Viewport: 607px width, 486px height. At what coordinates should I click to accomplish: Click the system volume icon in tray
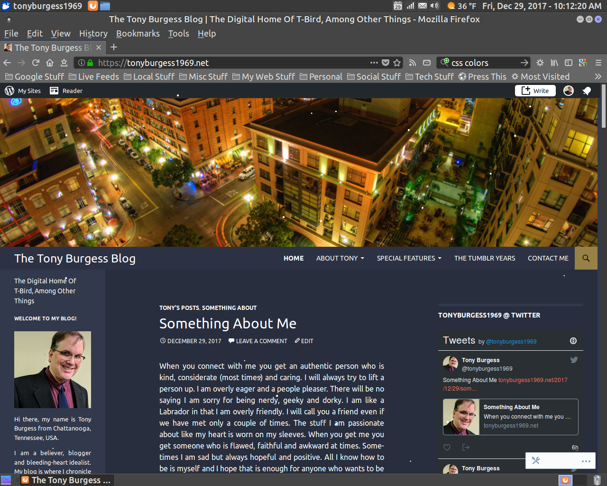(x=434, y=6)
